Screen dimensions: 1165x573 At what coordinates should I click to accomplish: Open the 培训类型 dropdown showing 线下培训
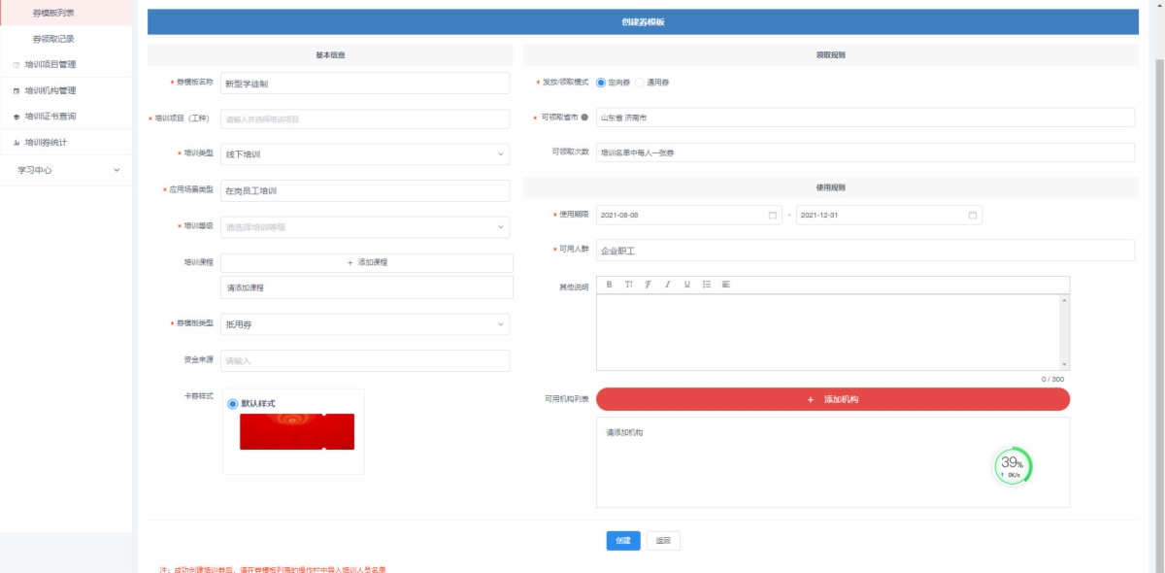pos(364,154)
